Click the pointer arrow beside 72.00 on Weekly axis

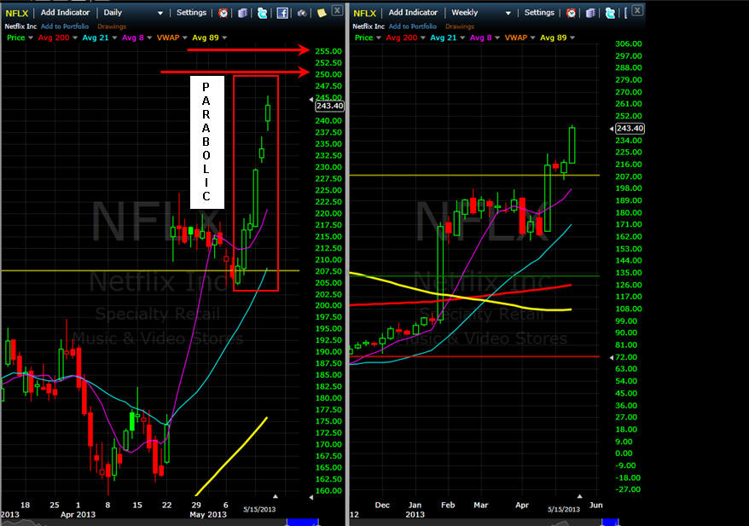pyautogui.click(x=612, y=357)
